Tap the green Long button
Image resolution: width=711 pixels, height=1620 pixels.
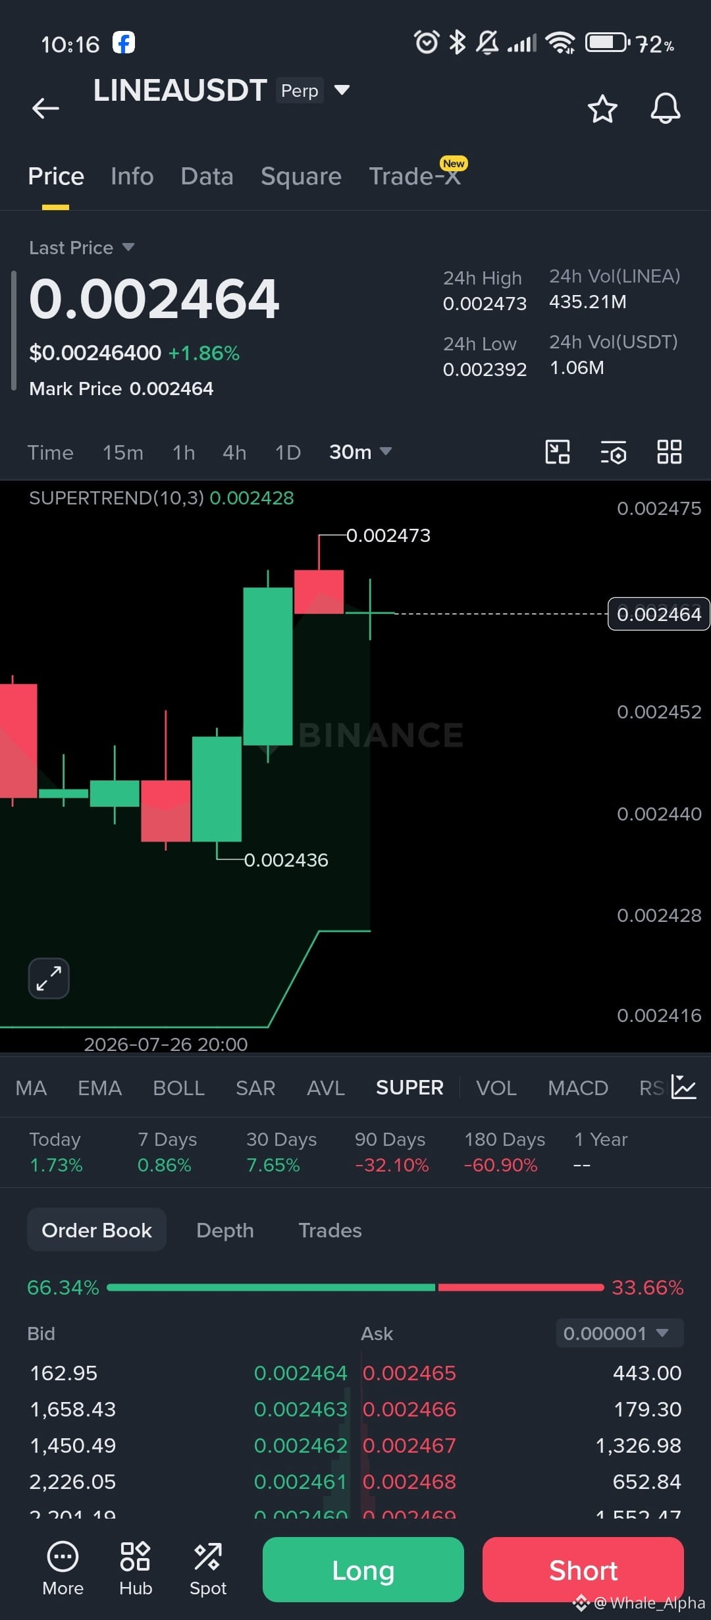363,1569
